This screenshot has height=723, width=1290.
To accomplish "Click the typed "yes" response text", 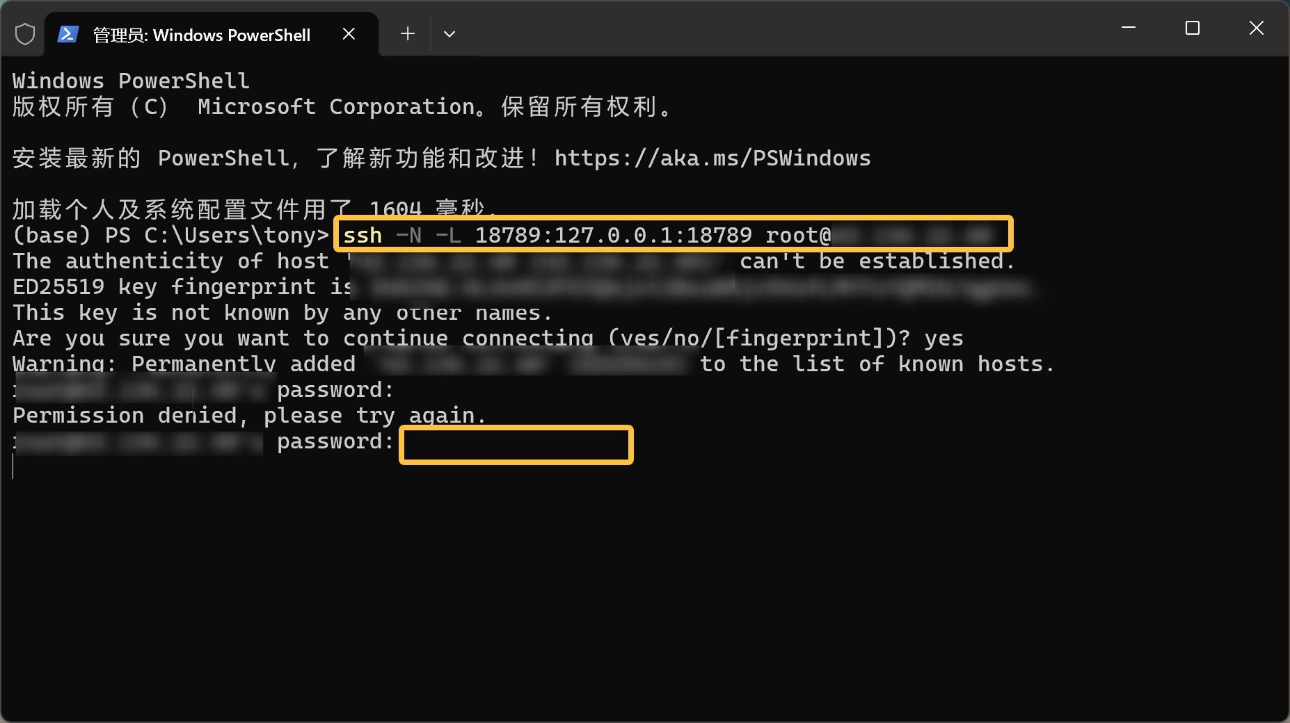I will click(943, 339).
